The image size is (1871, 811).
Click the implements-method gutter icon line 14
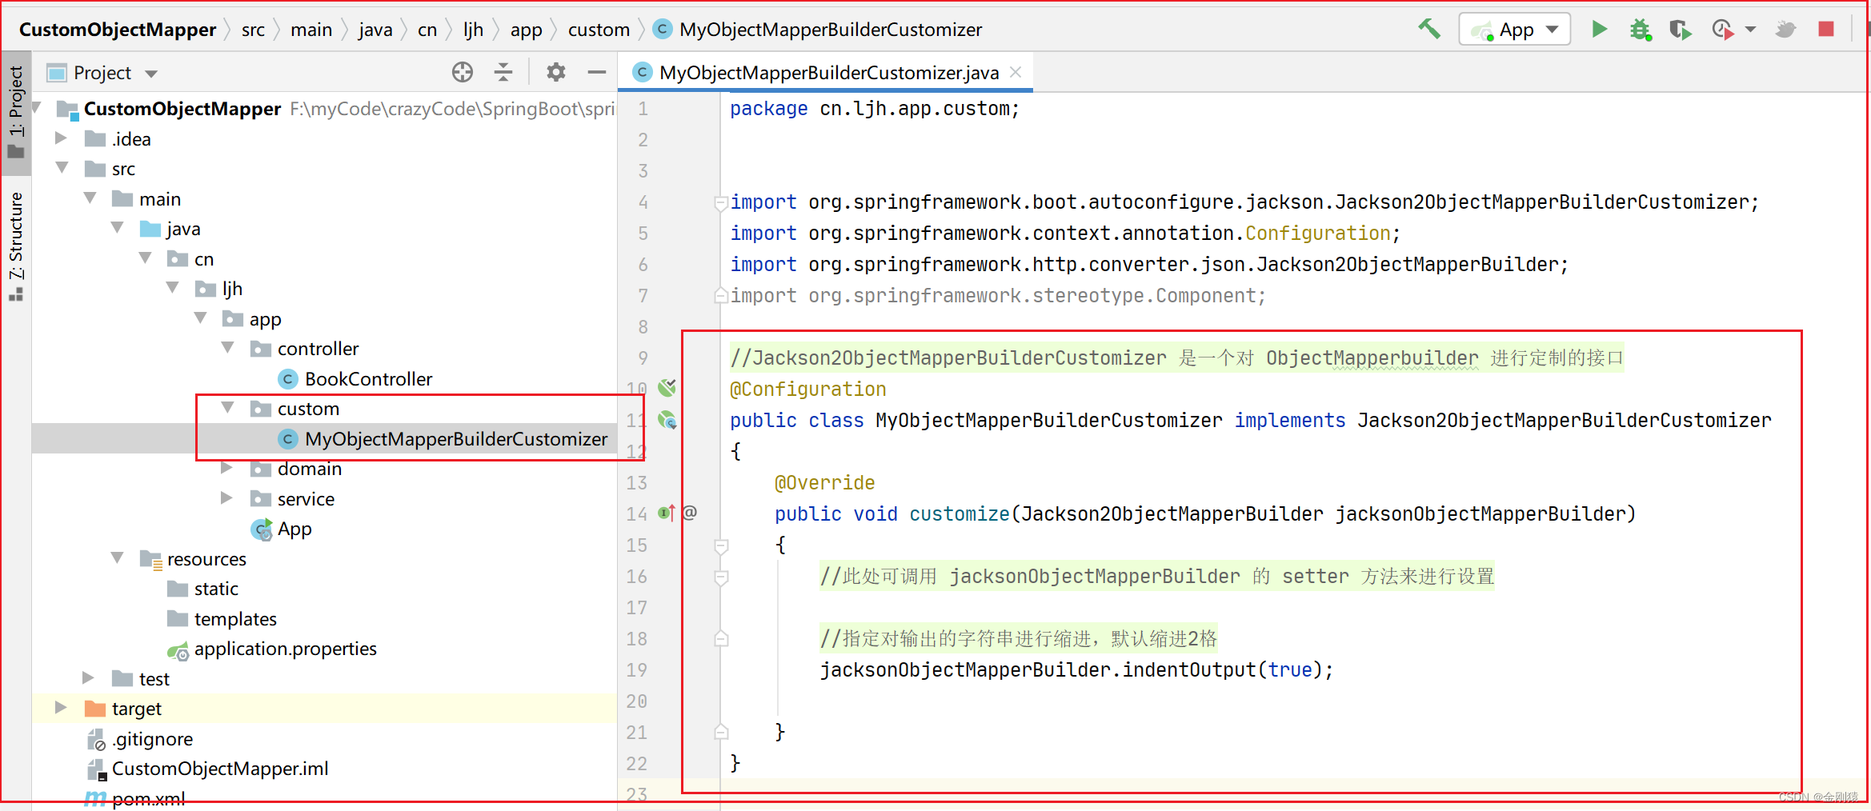(667, 513)
